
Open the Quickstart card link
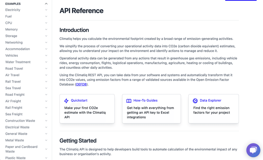[79, 100]
